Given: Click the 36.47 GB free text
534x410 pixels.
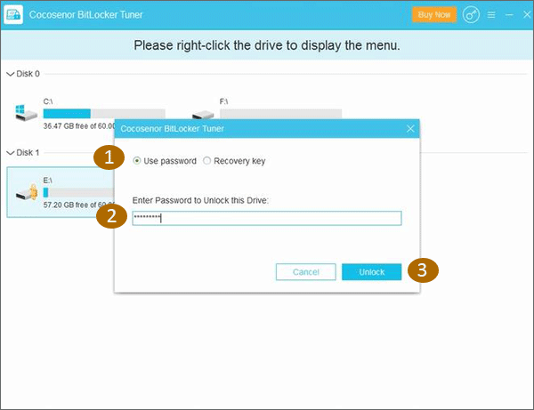Looking at the screenshot, I should tap(79, 126).
